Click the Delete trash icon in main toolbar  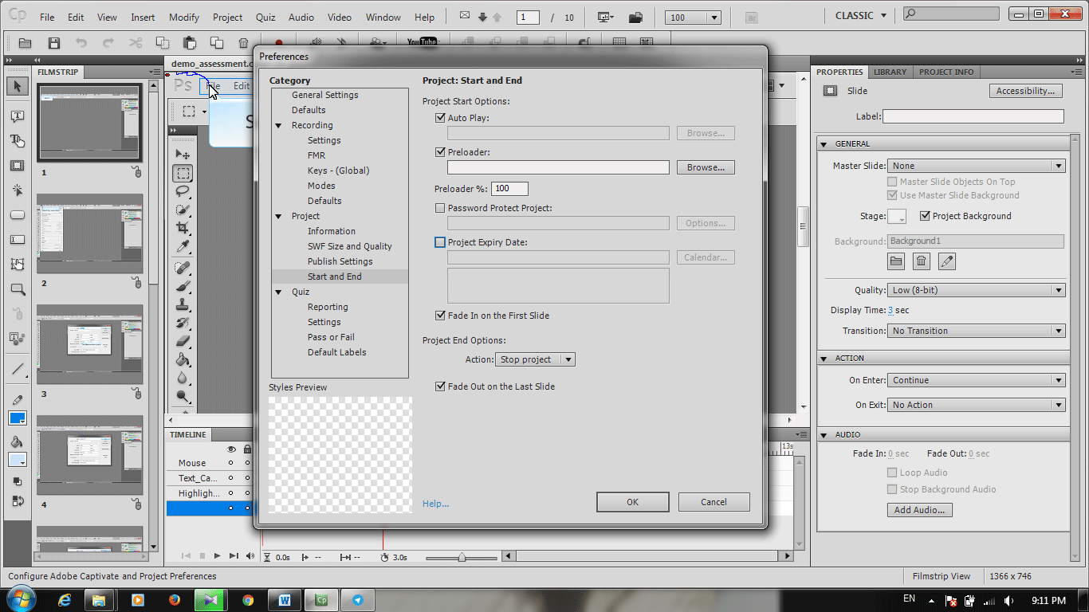tap(244, 43)
